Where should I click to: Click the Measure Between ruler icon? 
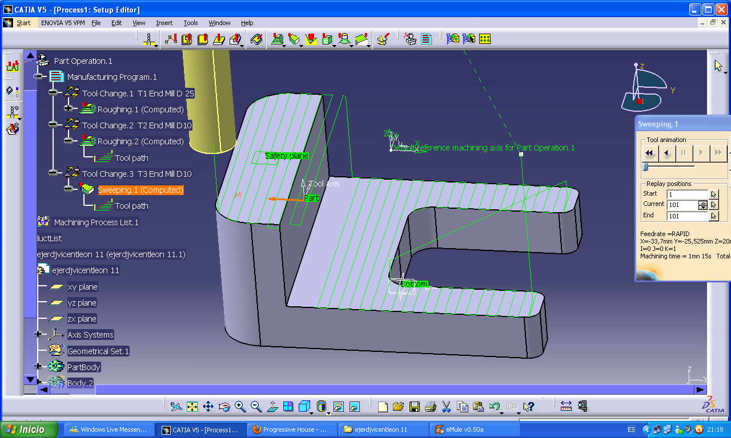tap(566, 407)
